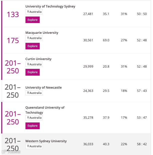This screenshot has height=155, width=153.
Task: Open Macquarie University name link
Action: point(42,33)
